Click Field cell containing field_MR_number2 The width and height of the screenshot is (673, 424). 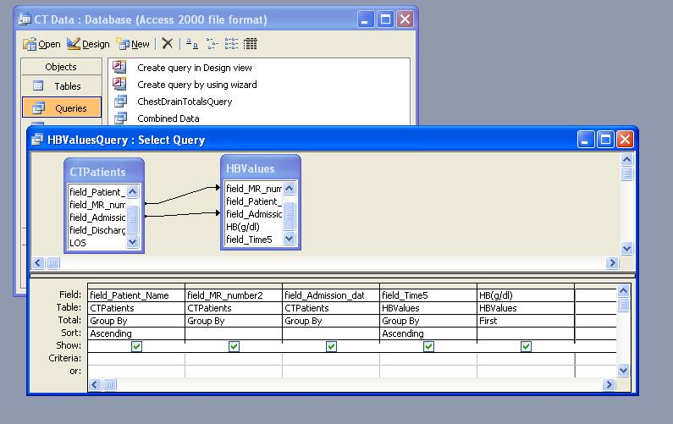[234, 295]
